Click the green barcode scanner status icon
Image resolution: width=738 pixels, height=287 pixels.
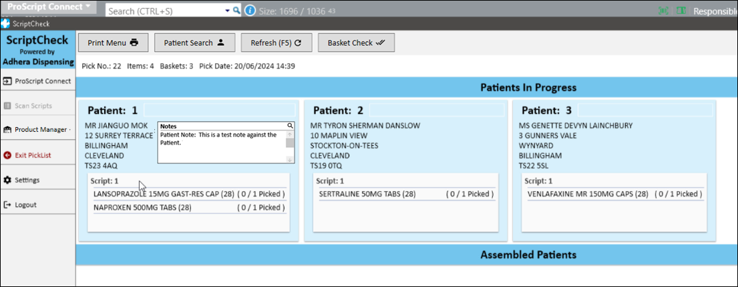[x=664, y=11]
